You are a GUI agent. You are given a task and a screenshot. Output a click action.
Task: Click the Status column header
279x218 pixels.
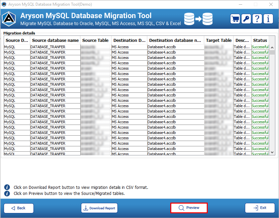coord(260,41)
